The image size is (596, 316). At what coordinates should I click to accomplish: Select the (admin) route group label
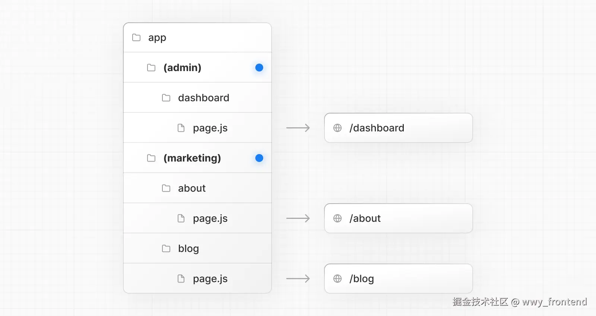(x=182, y=68)
